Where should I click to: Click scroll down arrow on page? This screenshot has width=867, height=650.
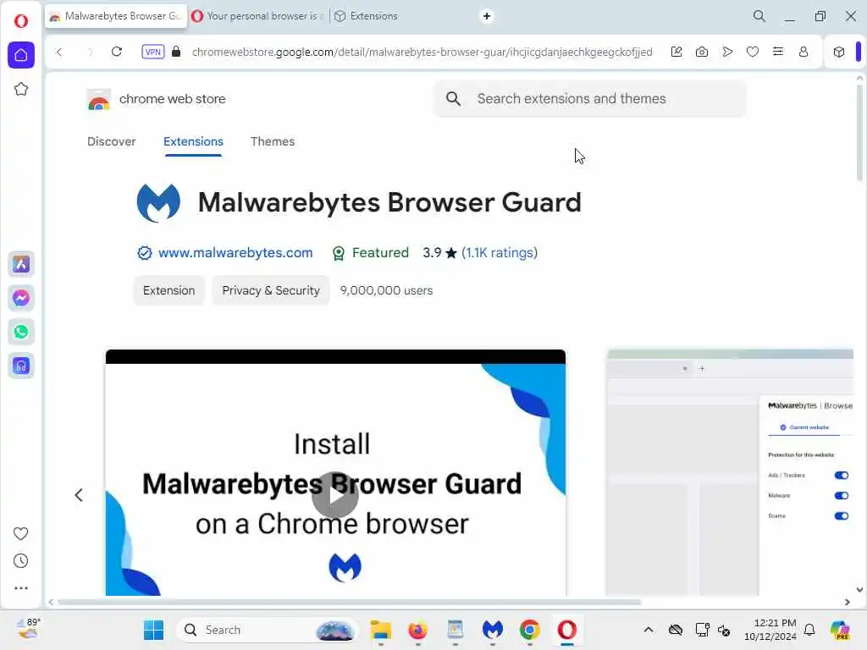pos(859,590)
